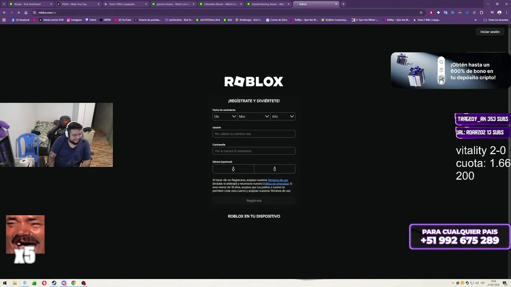Open the Día birth date dropdown
The width and height of the screenshot is (511, 287).
point(225,116)
